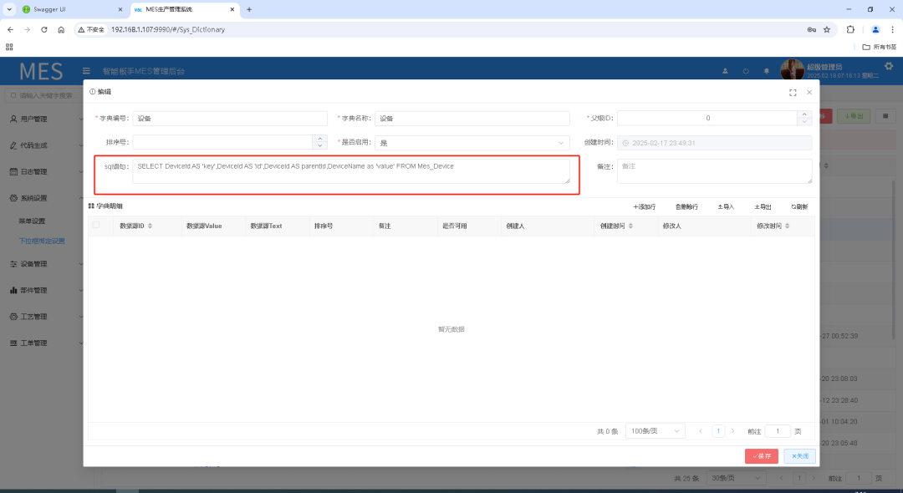Click into the sql语句 text area
This screenshot has width=903, height=493.
351,171
